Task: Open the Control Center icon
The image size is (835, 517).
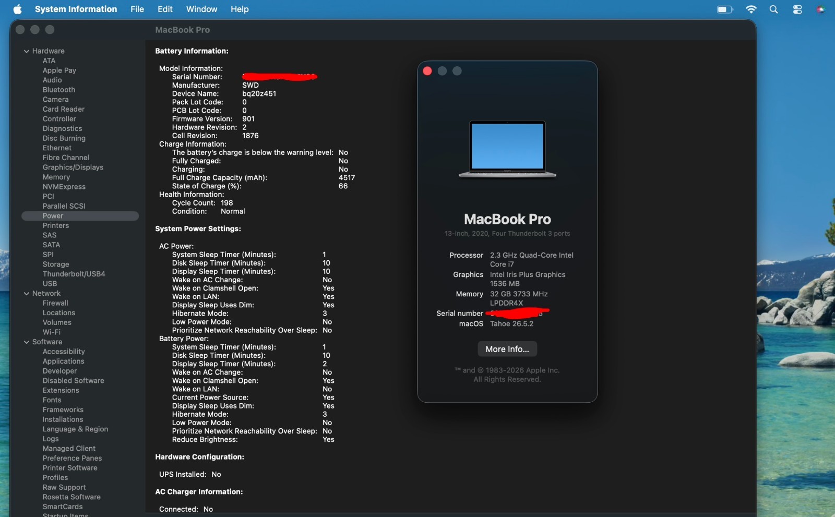Action: [x=797, y=9]
